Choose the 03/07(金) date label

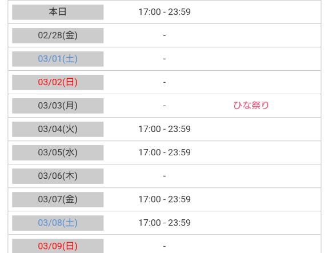[58, 199]
